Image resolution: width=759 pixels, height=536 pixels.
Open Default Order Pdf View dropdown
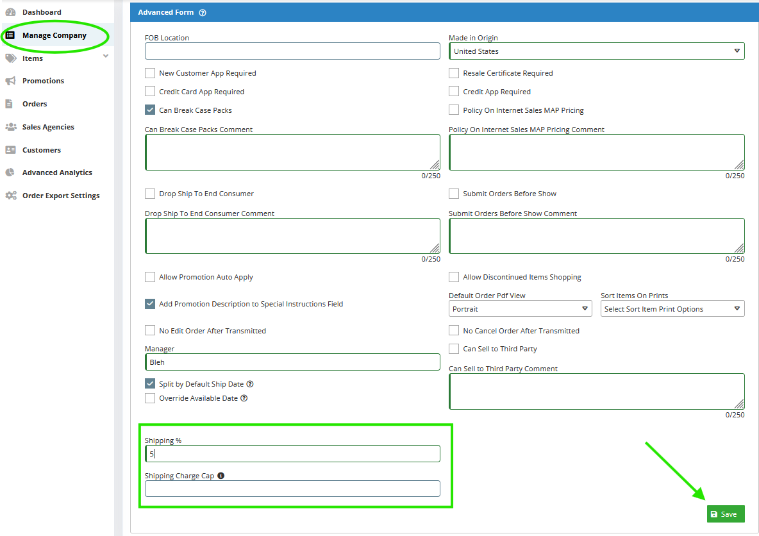click(x=521, y=309)
